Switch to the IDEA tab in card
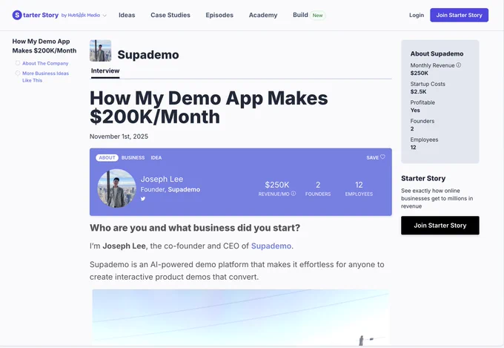 click(x=156, y=158)
